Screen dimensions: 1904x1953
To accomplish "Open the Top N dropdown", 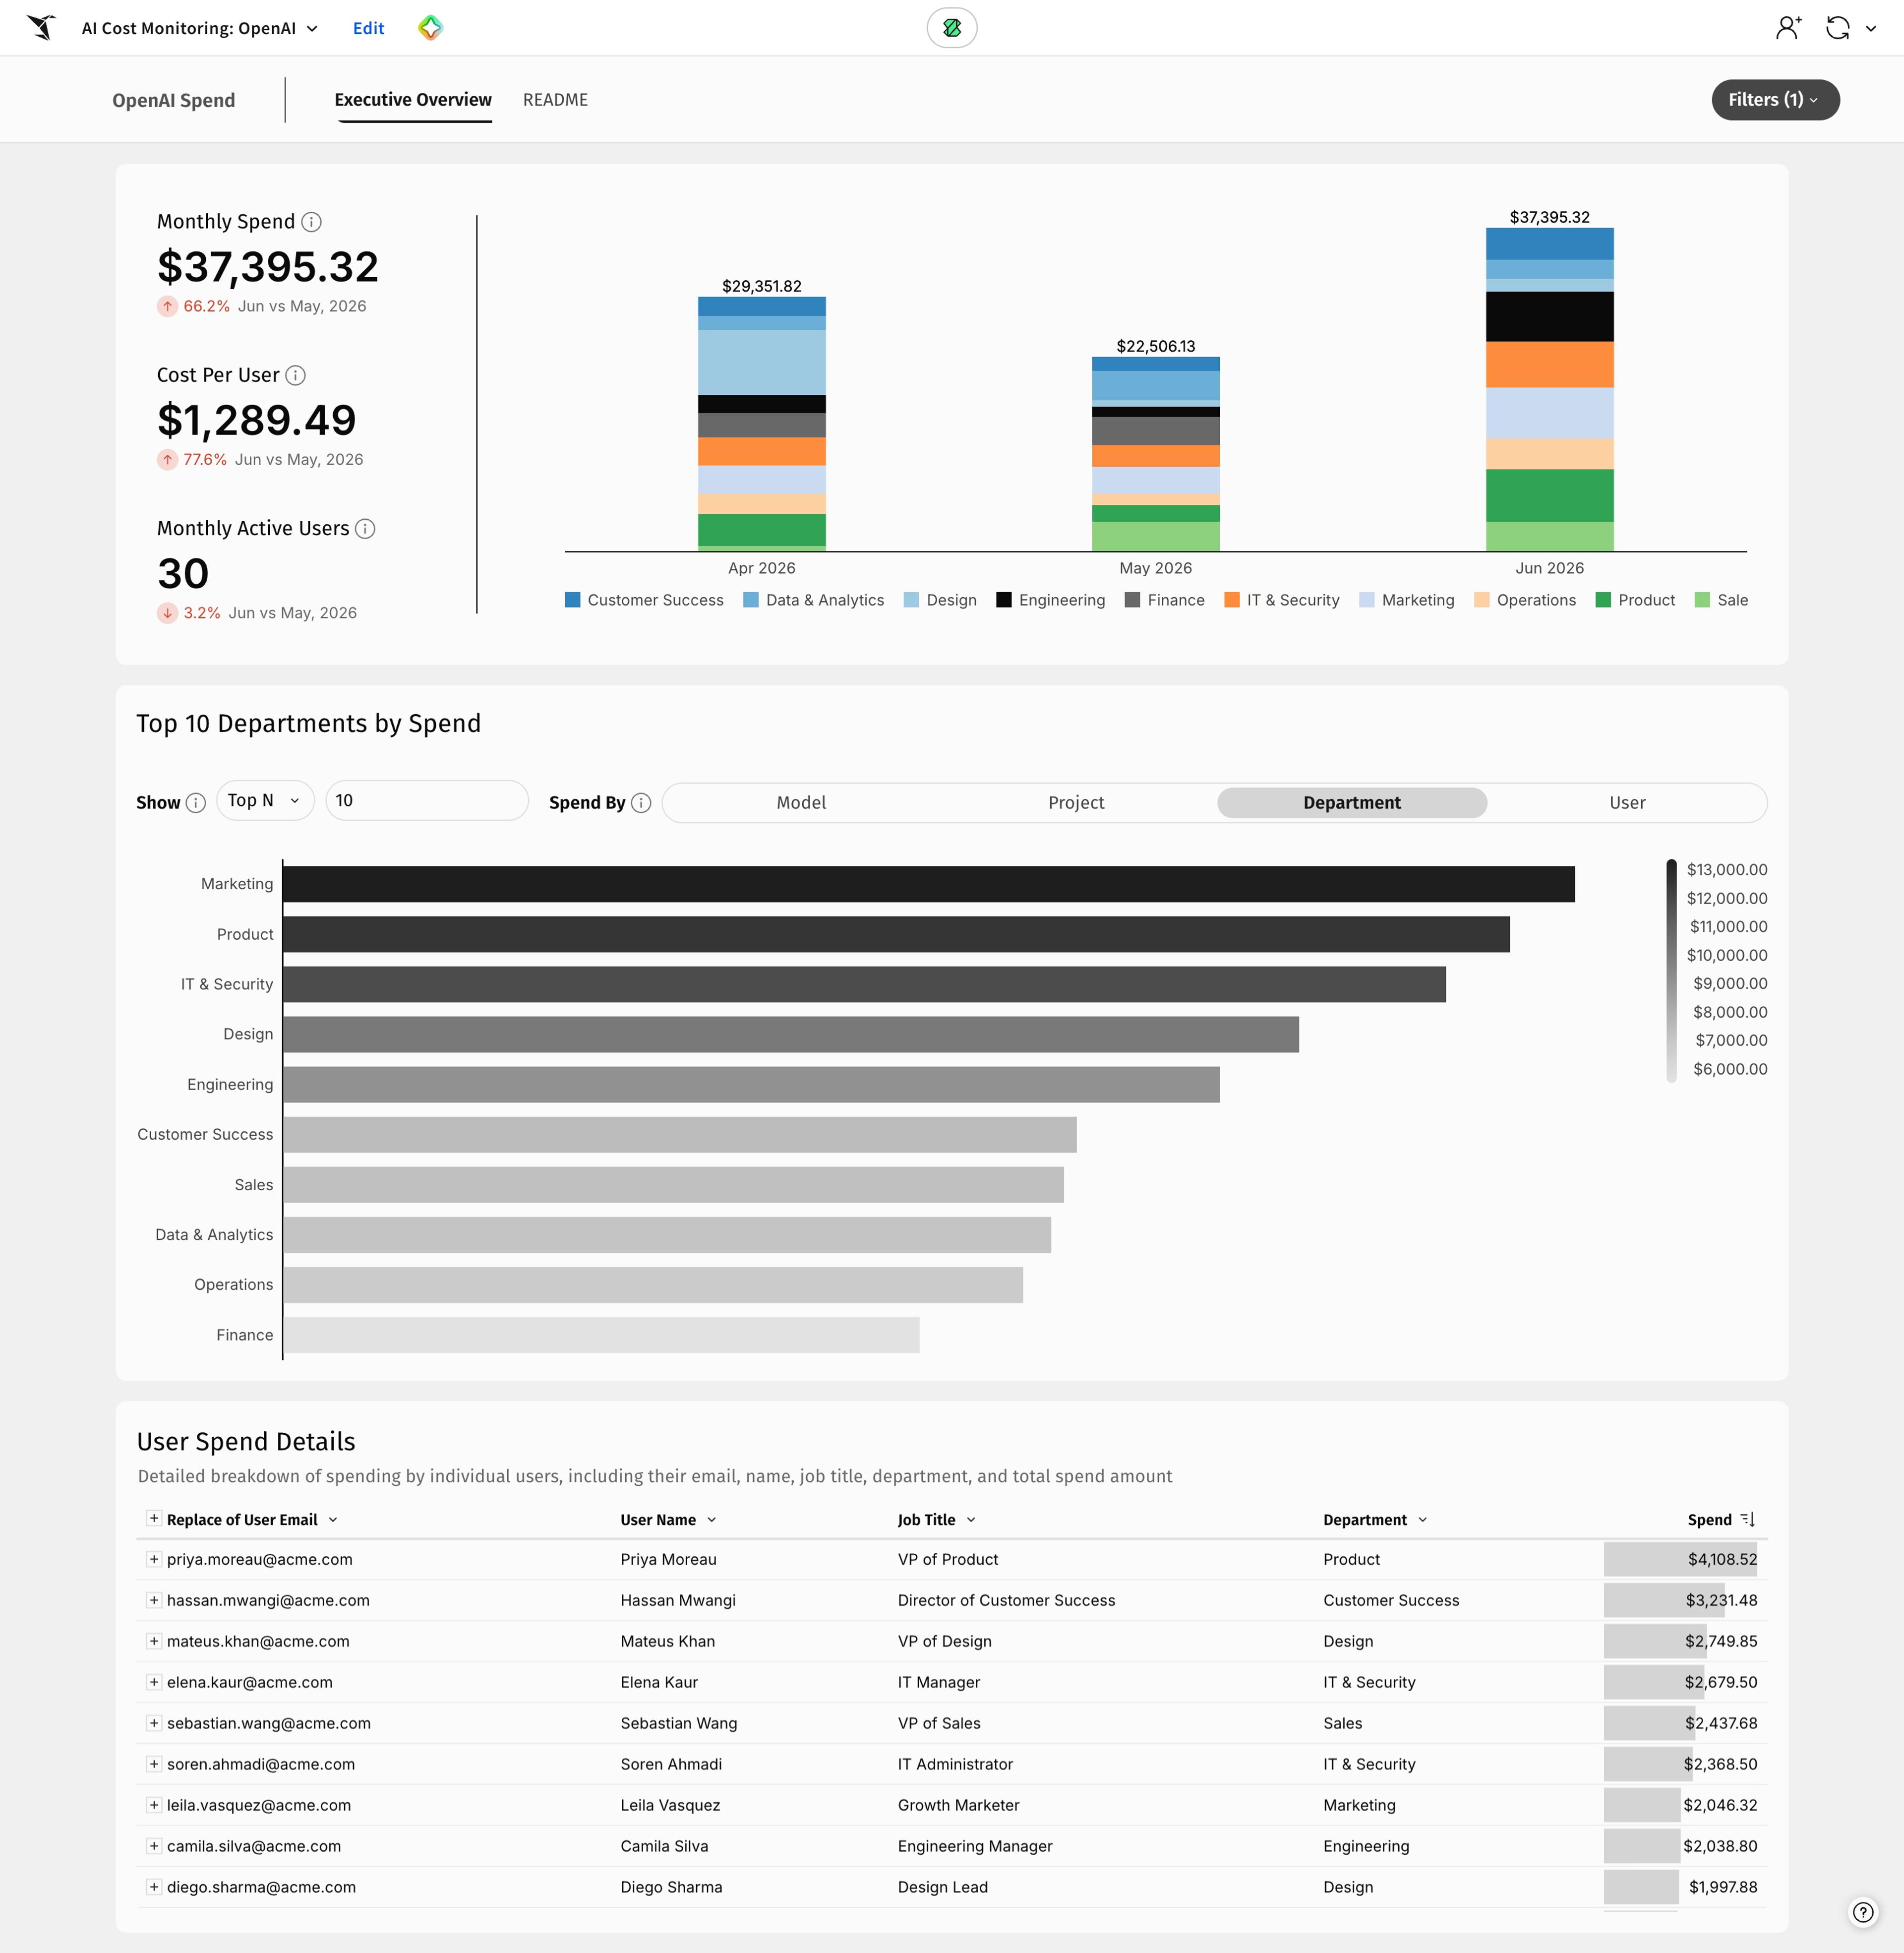I will pyautogui.click(x=265, y=800).
